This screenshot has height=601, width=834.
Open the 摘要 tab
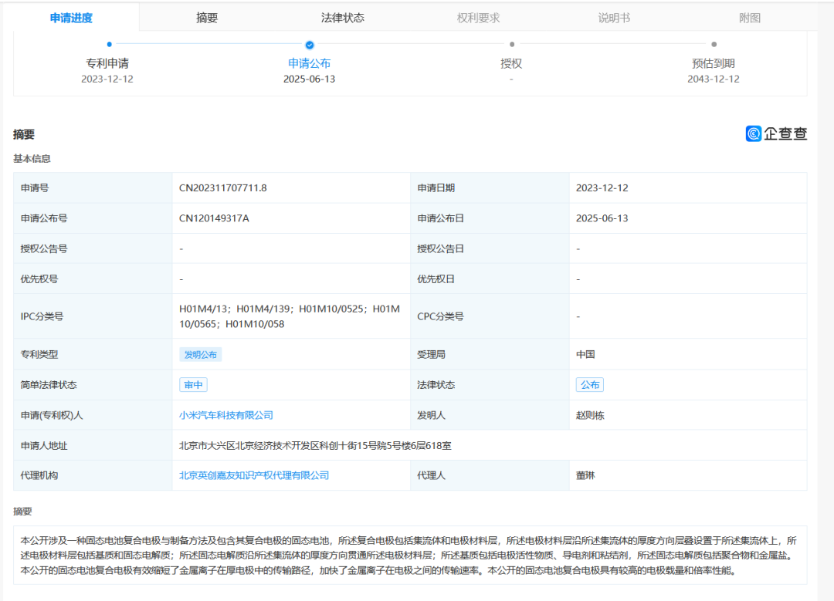point(207,18)
